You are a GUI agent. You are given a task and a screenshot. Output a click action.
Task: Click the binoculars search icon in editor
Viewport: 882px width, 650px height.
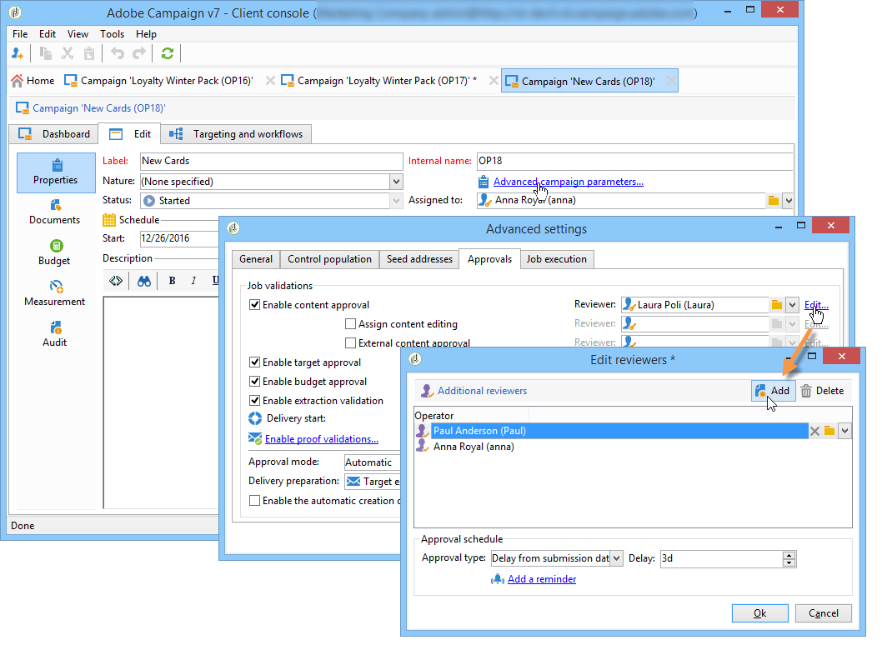pyautogui.click(x=144, y=281)
